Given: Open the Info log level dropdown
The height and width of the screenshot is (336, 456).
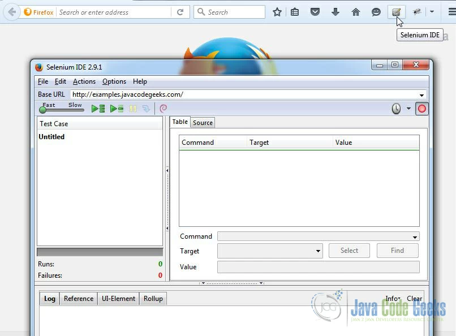Looking at the screenshot, I should pyautogui.click(x=393, y=299).
